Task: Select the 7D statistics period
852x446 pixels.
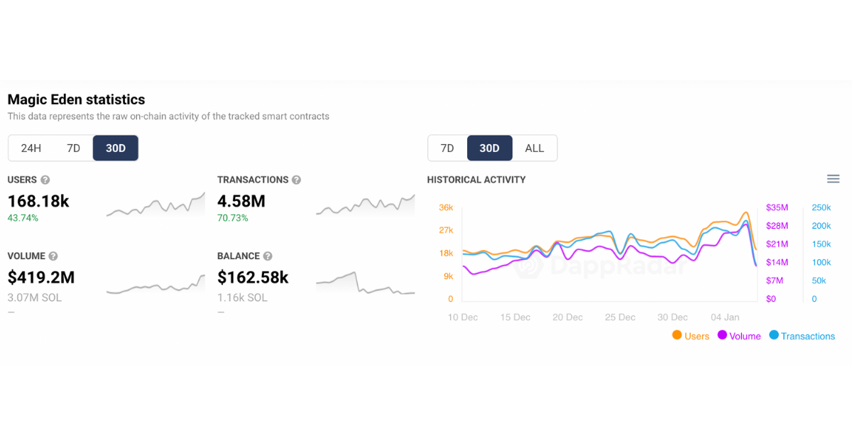Action: [x=73, y=148]
